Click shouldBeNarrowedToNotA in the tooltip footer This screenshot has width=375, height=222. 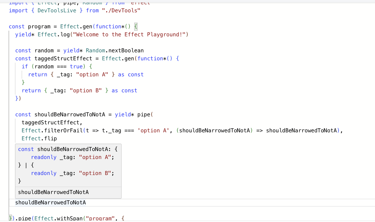point(53,192)
